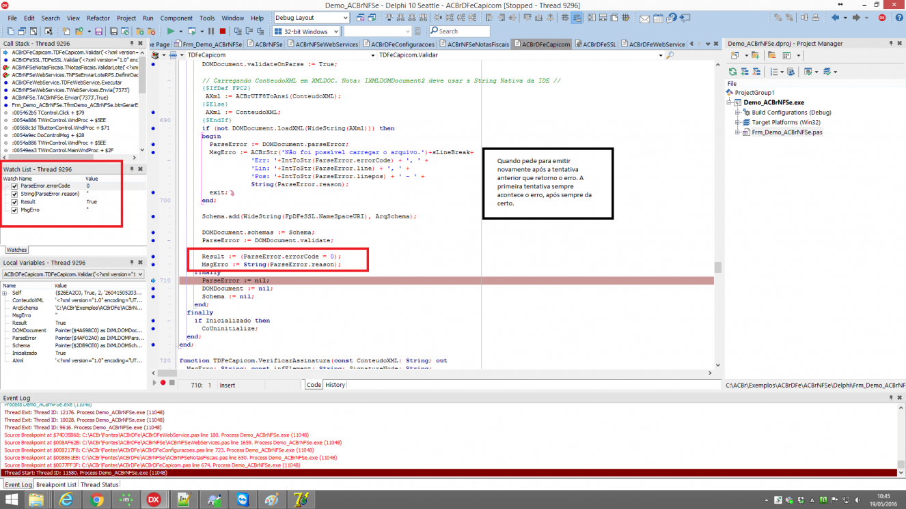Click the Save All toolbar icon
Viewport: 906px width, 509px height.
(114, 31)
